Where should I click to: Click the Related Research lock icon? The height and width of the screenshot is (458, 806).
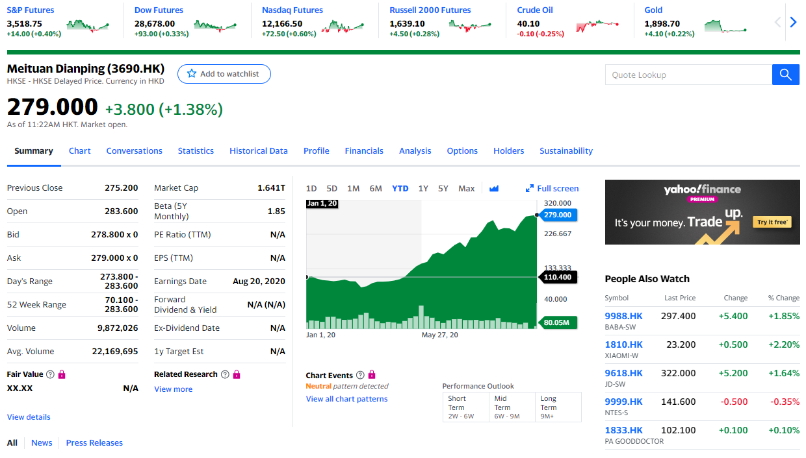tap(237, 374)
